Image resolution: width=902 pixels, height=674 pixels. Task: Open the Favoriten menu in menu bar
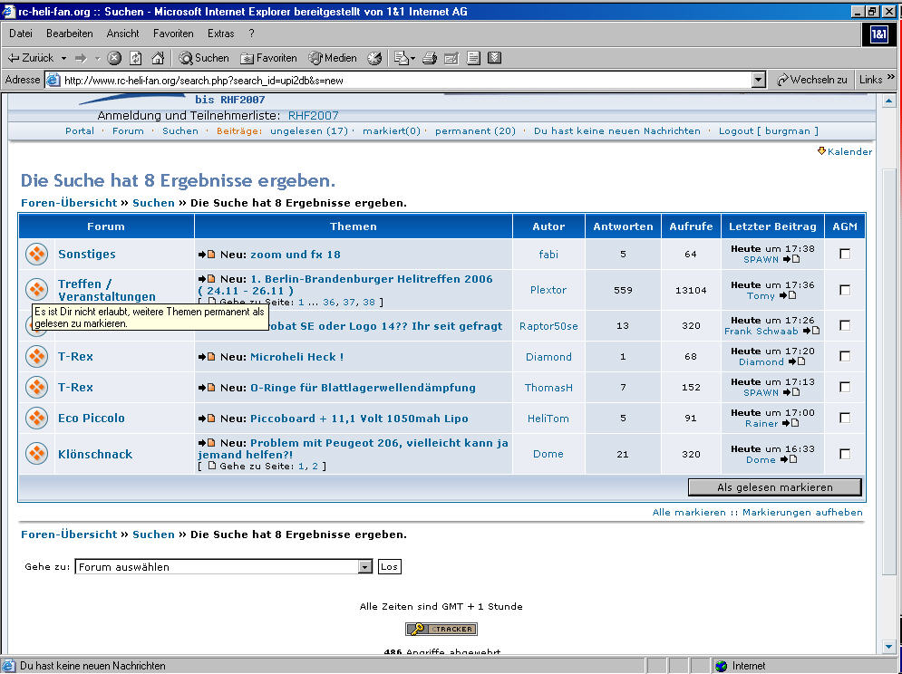click(x=173, y=34)
